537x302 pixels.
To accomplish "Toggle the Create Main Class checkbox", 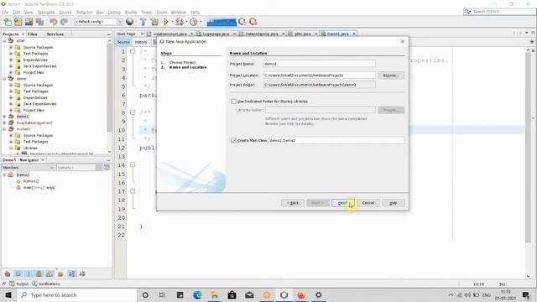I will 233,140.
